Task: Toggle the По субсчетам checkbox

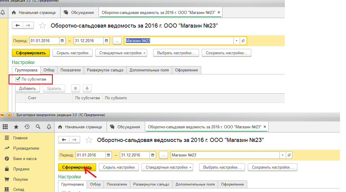Action: (18, 79)
